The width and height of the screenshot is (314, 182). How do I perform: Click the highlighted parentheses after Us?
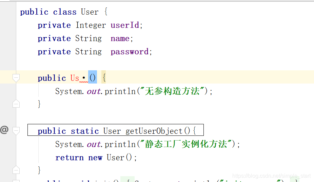click(x=93, y=77)
